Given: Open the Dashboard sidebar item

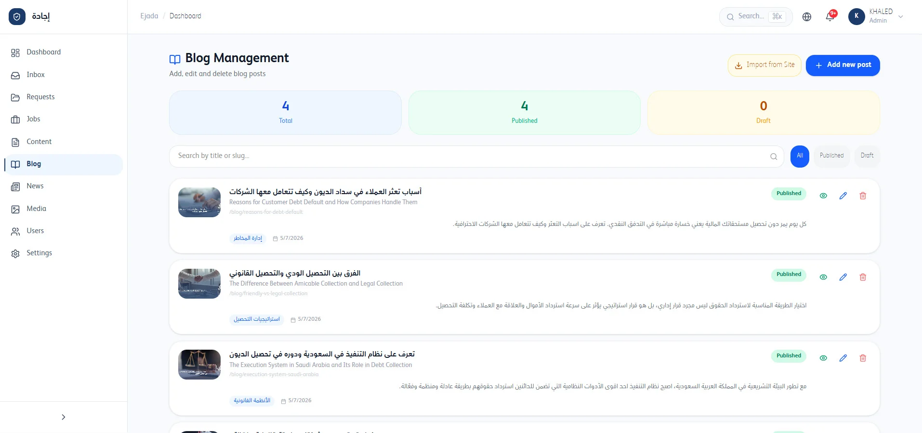Looking at the screenshot, I should click(x=64, y=52).
